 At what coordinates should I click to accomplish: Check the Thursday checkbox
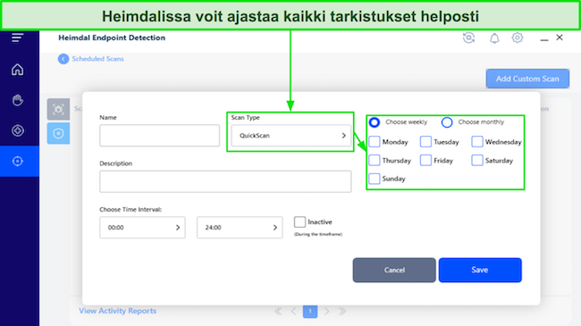[375, 160]
